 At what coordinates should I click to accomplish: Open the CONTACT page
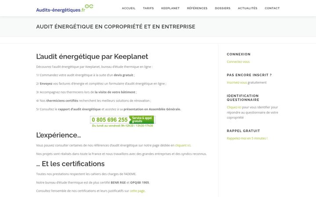pos(272,8)
